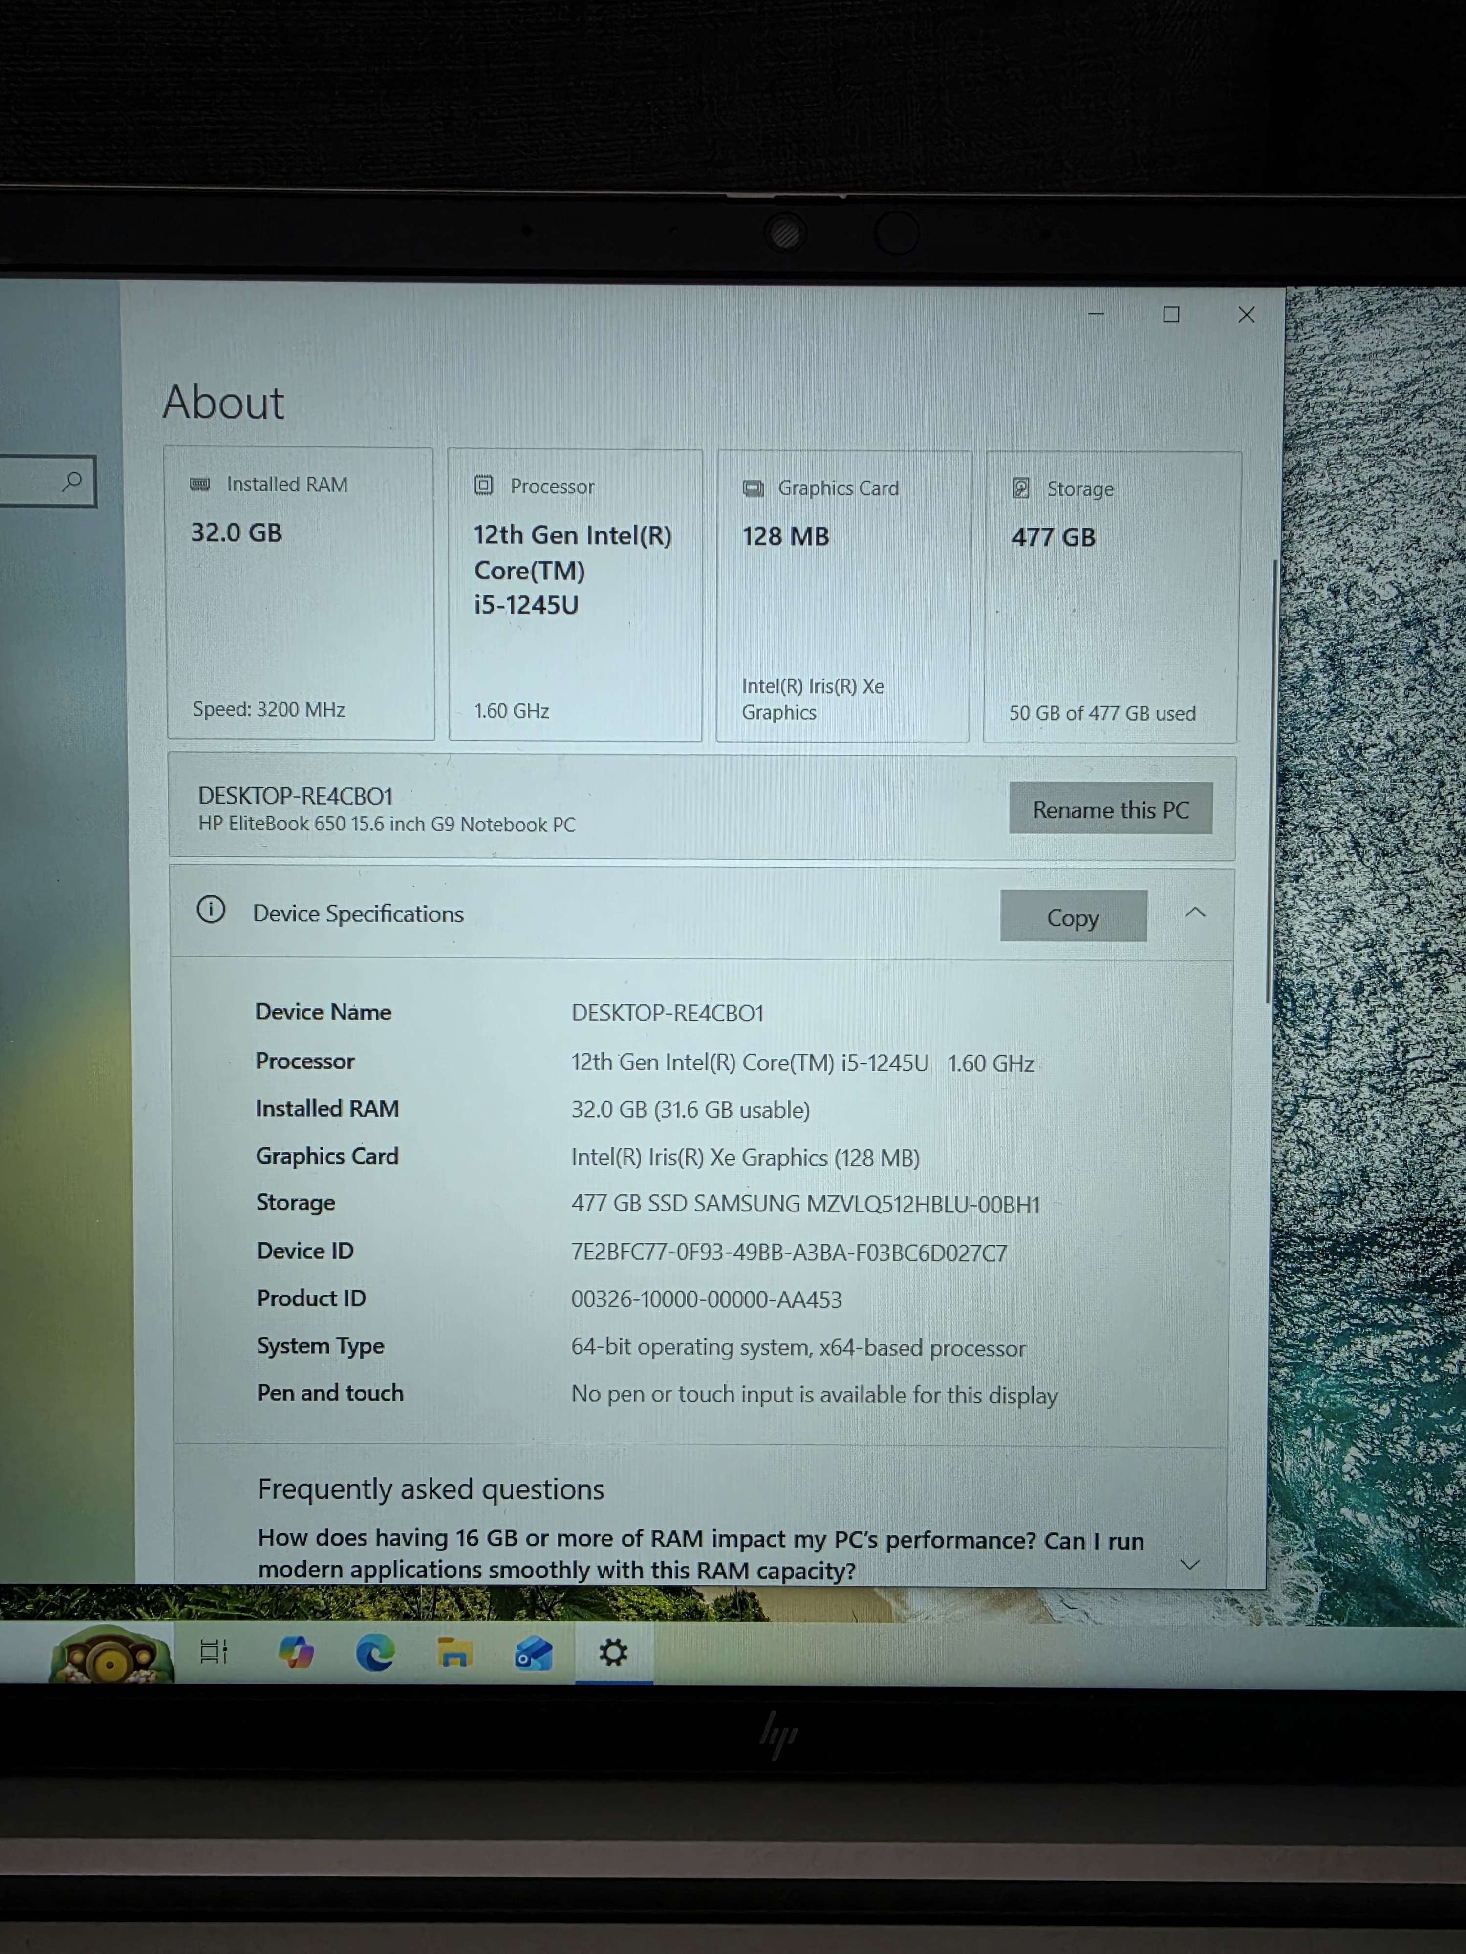Click the 50 GB of 477 GB used text
Screen dimensions: 1466x1954
click(x=1102, y=713)
